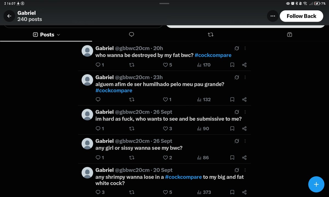329x197 pixels.
Task: Open more options on the 23h post
Action: tap(245, 77)
